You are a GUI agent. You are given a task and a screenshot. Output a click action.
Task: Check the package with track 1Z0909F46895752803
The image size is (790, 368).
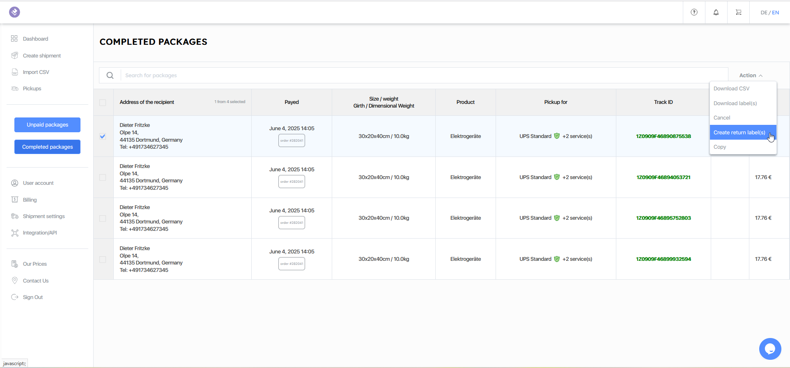click(x=103, y=218)
